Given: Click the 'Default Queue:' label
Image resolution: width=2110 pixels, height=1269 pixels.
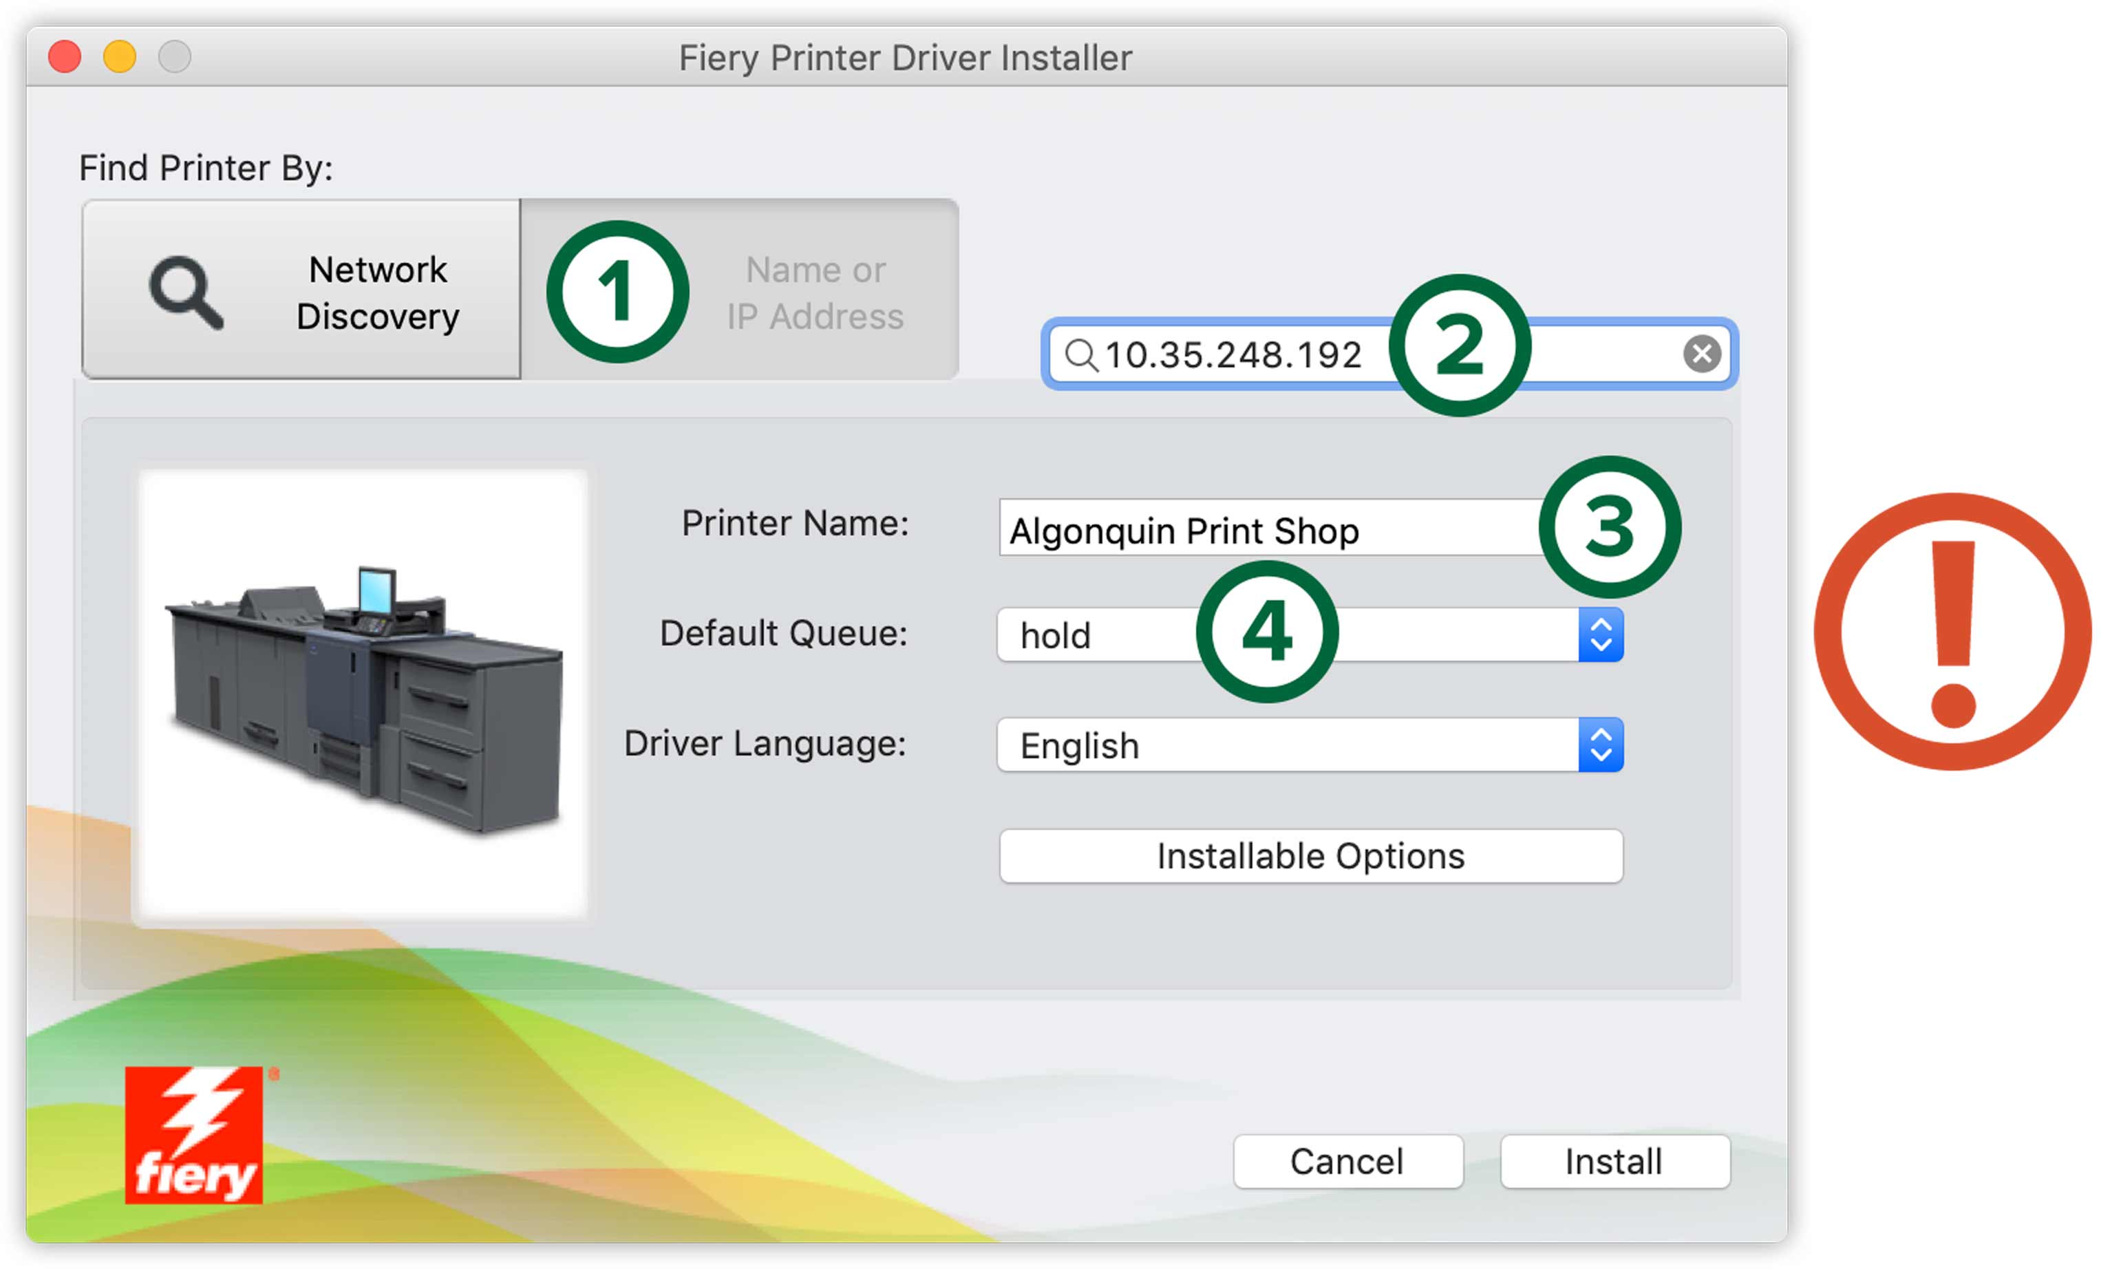Looking at the screenshot, I should click(783, 634).
